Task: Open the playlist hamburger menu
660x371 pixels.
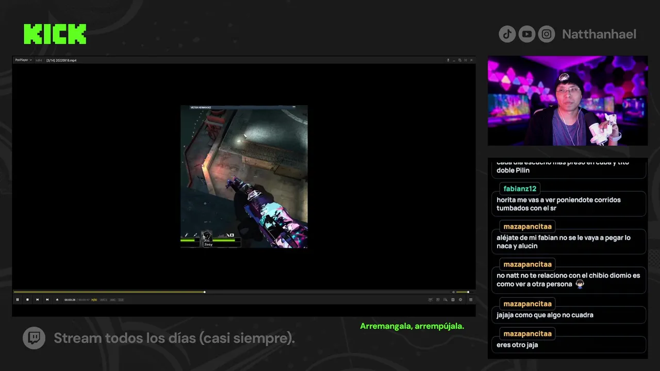Action: [471, 299]
